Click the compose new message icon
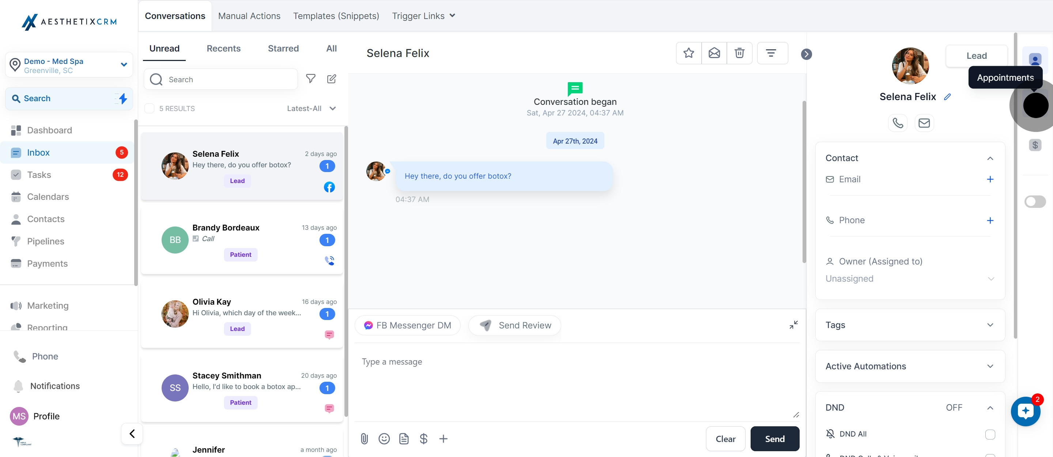 point(332,79)
